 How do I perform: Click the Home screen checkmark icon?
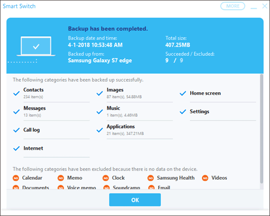[182, 93]
